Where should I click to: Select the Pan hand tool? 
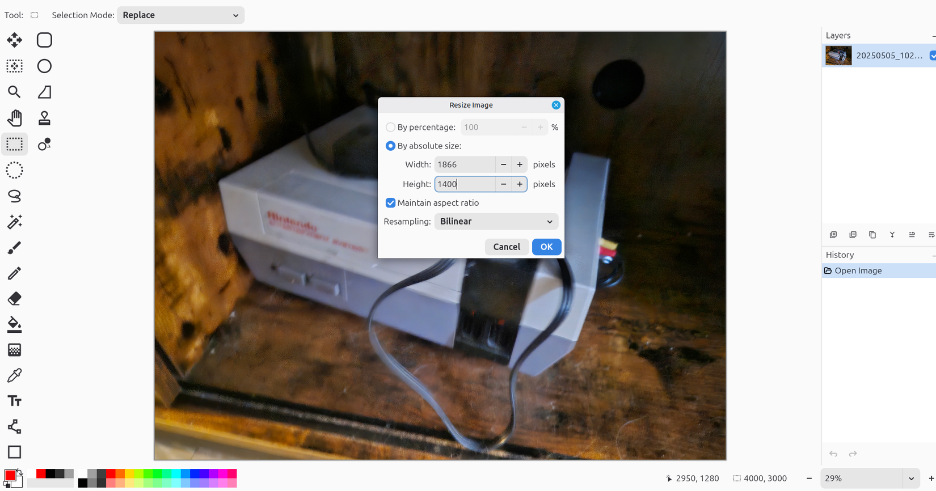click(14, 118)
